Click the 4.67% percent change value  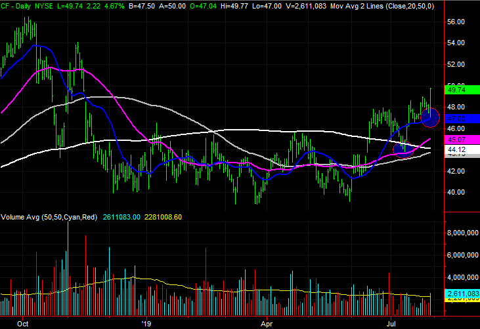pos(114,6)
